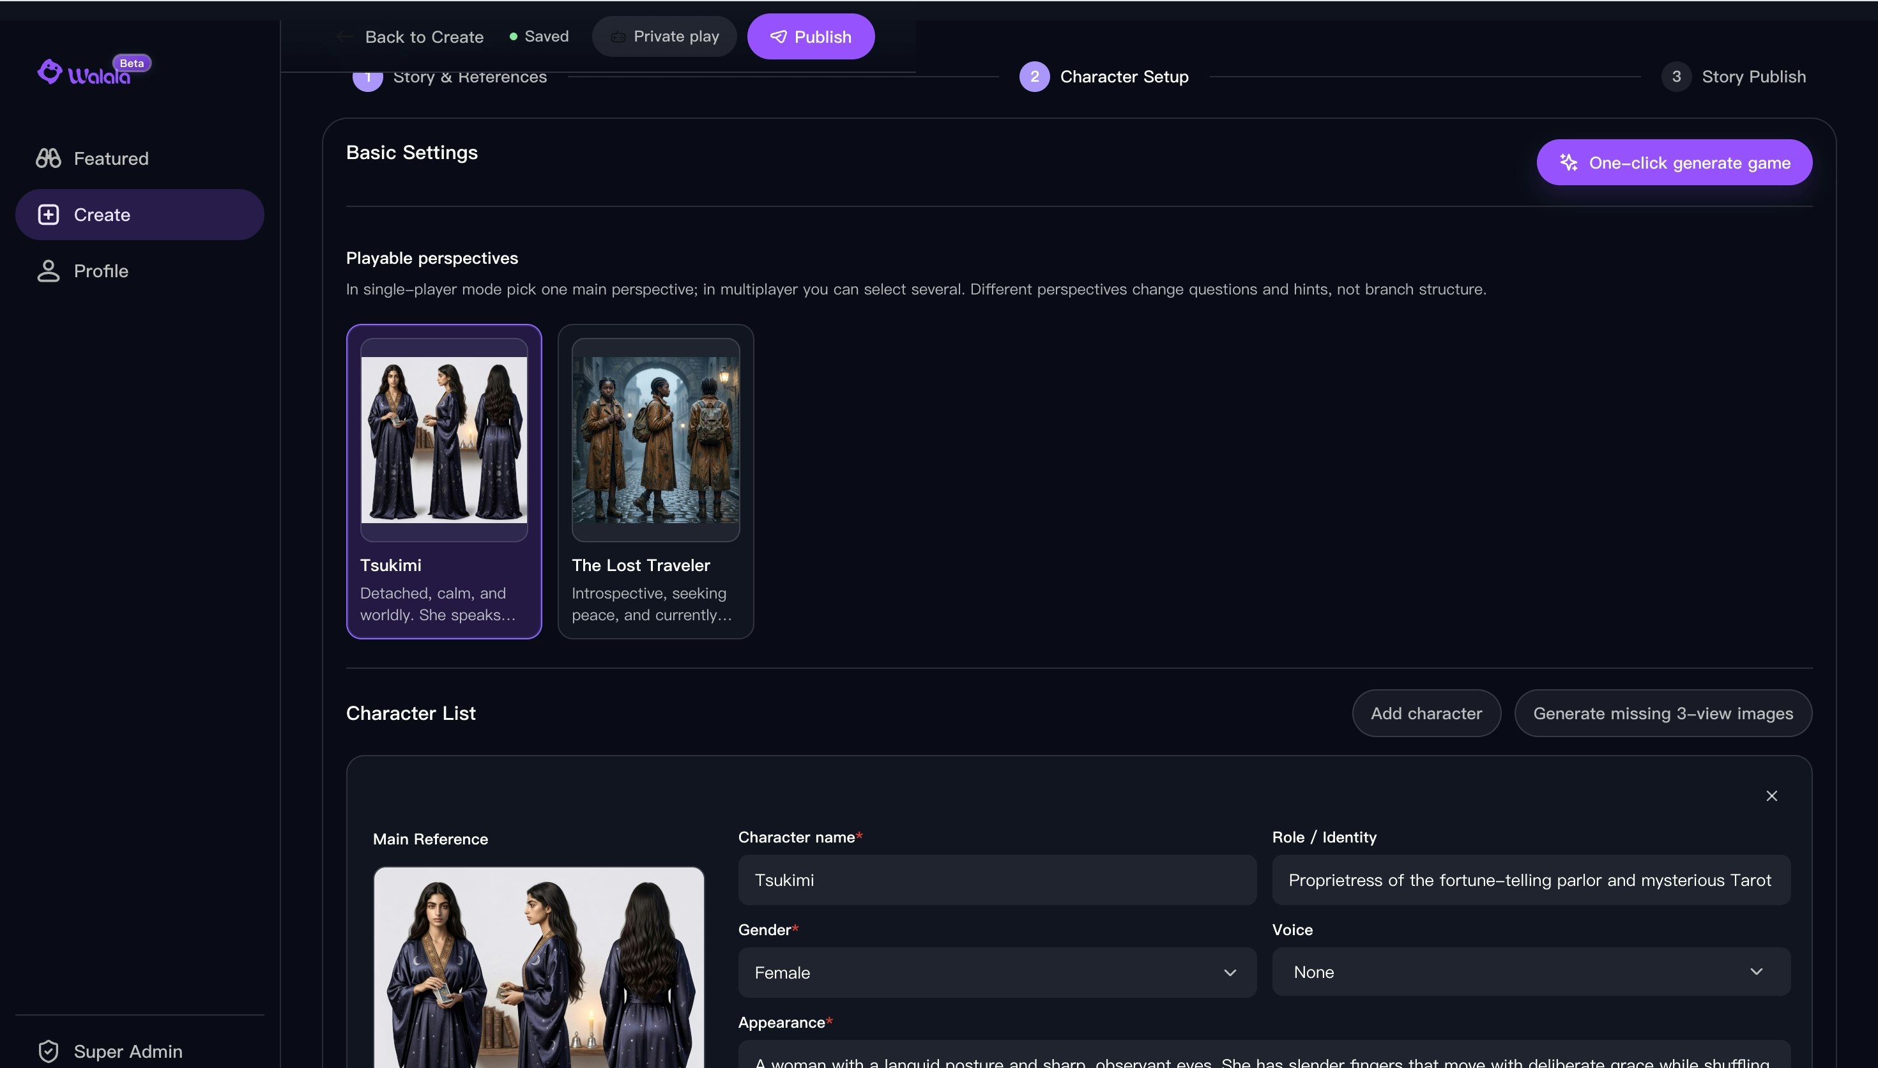This screenshot has height=1068, width=1878.
Task: Click the Super Admin shield icon
Action: pyautogui.click(x=49, y=1051)
